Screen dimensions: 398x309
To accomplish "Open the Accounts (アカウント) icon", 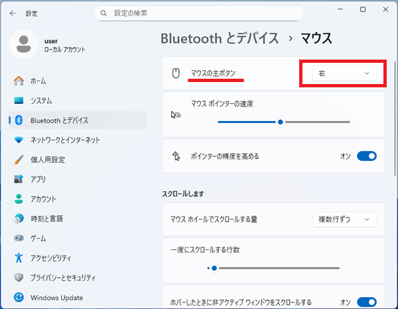I will pos(19,199).
